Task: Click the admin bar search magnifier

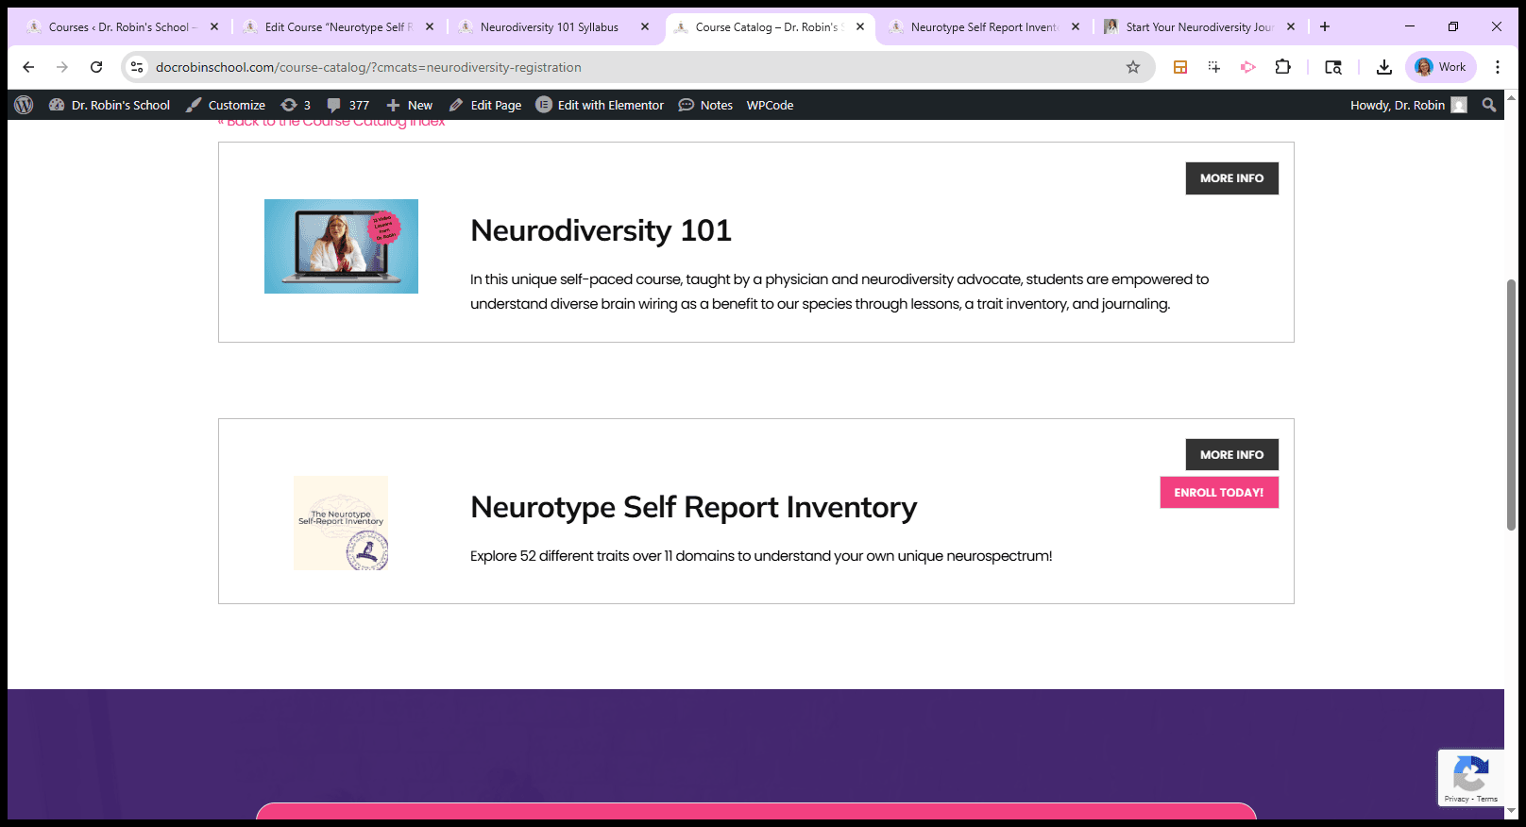Action: point(1489,105)
